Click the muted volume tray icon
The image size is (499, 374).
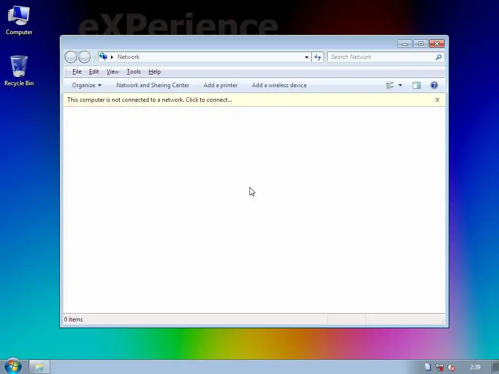click(x=451, y=367)
